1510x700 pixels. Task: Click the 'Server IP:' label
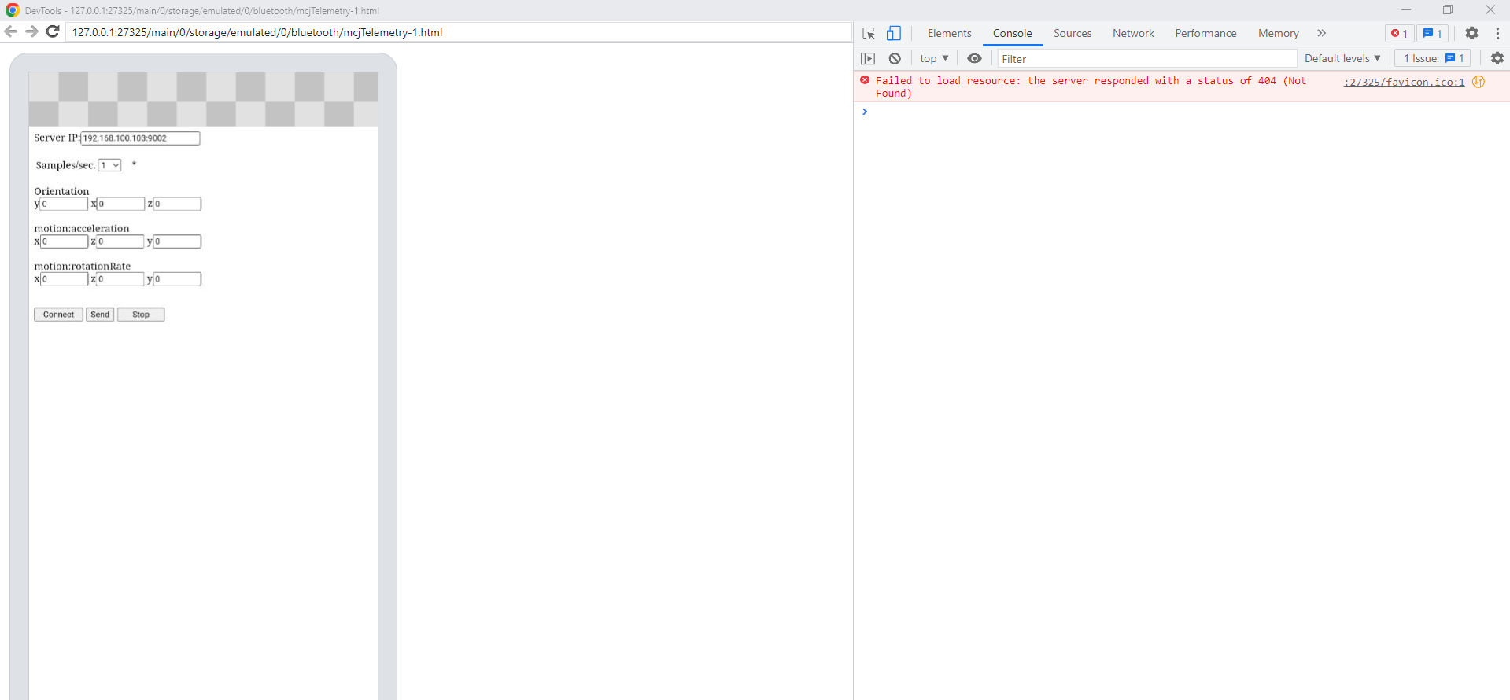(57, 138)
